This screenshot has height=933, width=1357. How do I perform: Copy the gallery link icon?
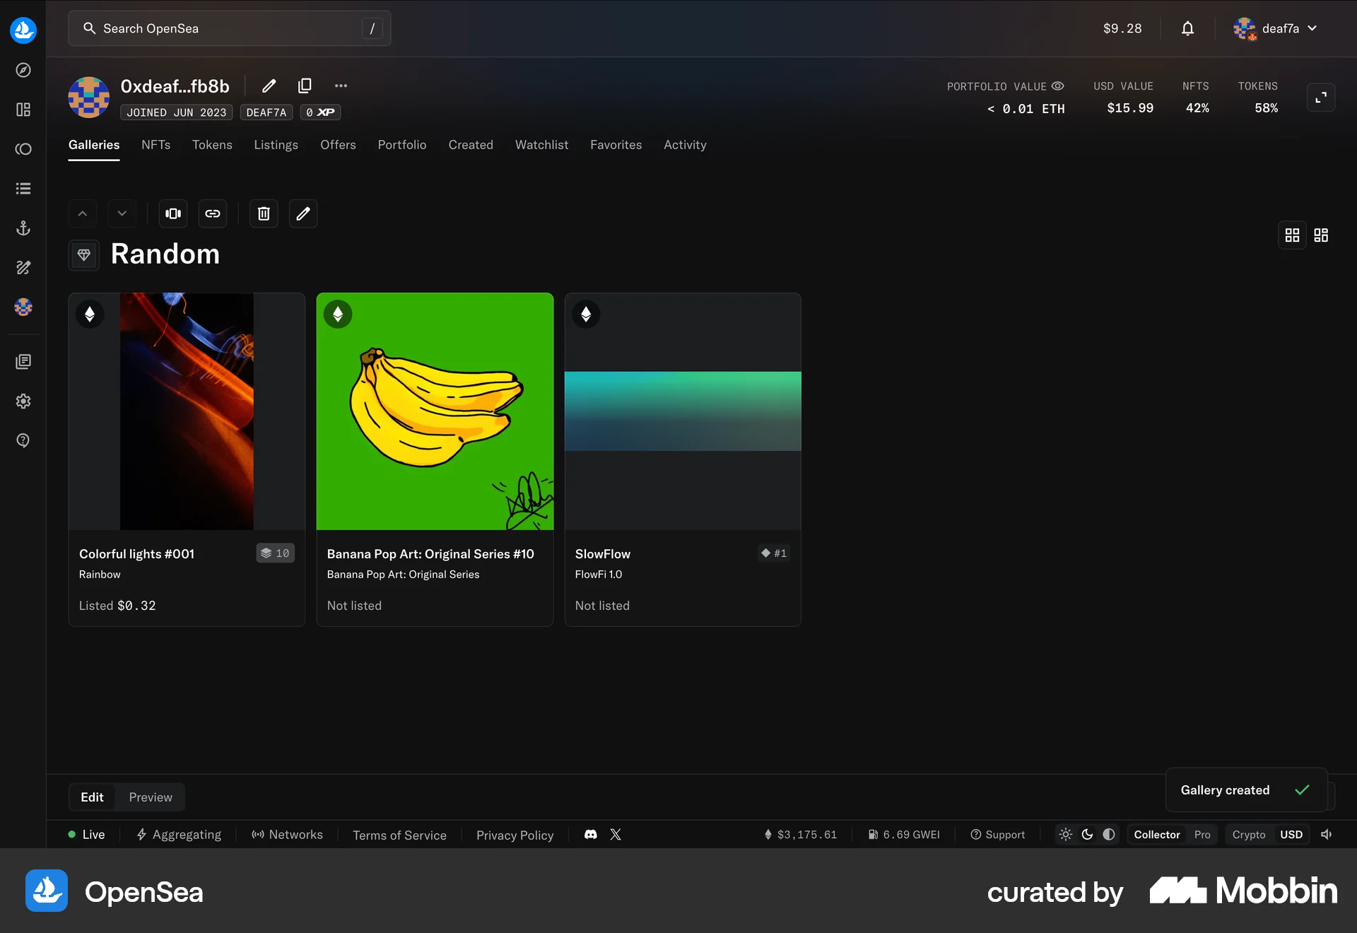click(212, 213)
